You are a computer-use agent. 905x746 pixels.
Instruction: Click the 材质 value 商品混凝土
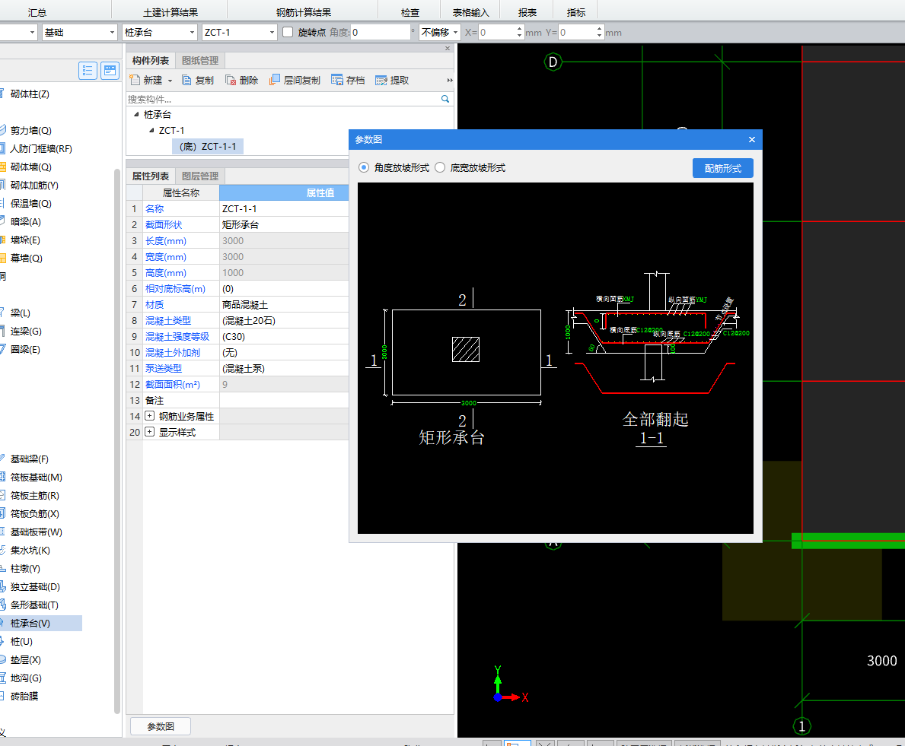point(284,304)
